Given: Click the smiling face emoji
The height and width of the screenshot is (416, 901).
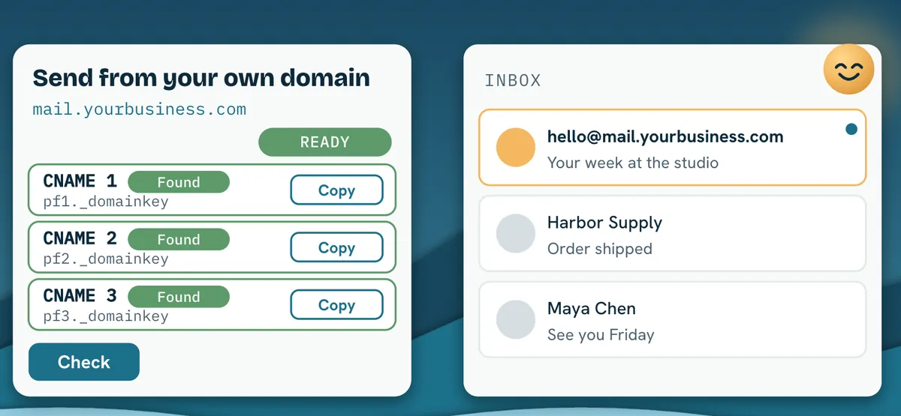Looking at the screenshot, I should click(849, 69).
